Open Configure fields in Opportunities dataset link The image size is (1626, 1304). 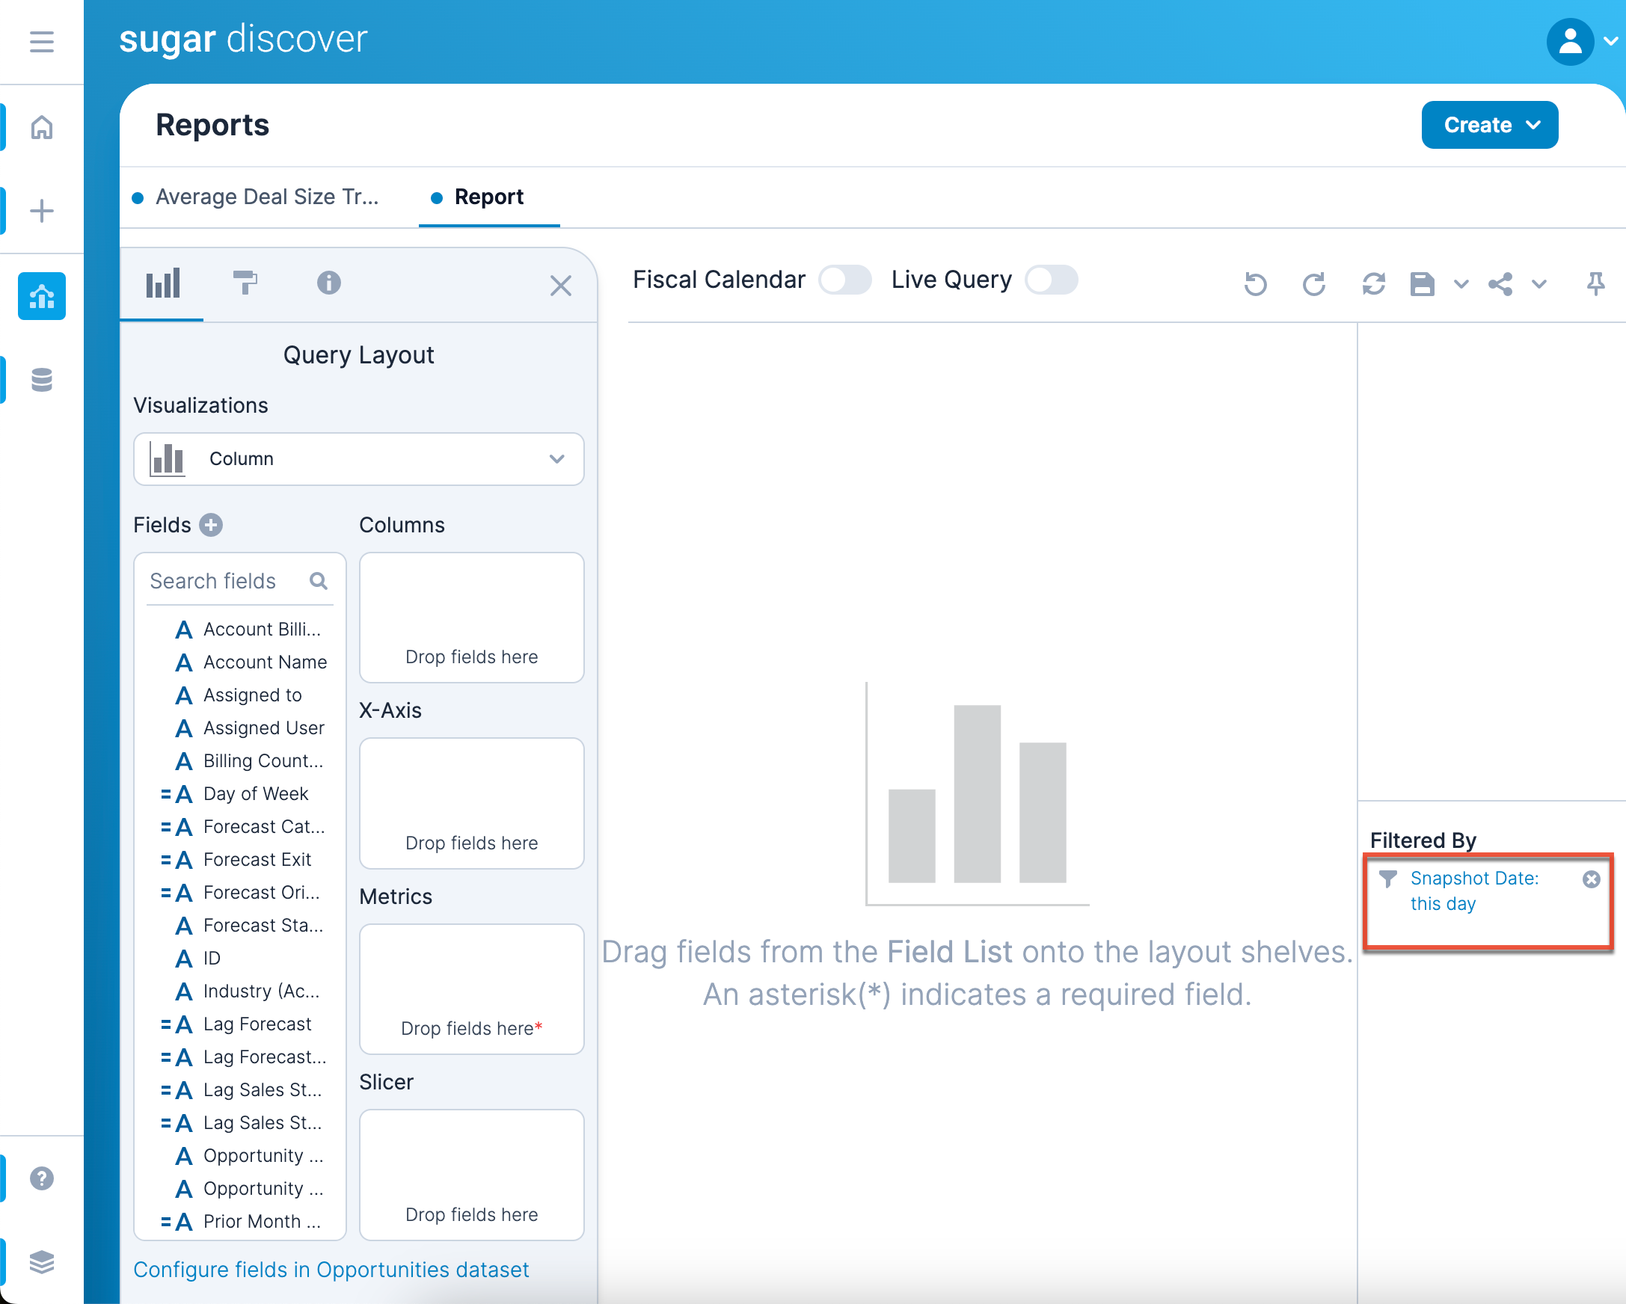(x=331, y=1270)
